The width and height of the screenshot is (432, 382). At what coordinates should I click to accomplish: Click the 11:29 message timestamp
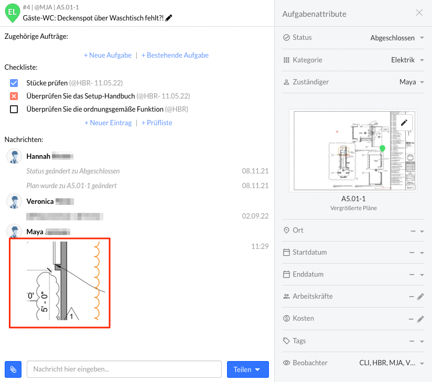click(260, 246)
